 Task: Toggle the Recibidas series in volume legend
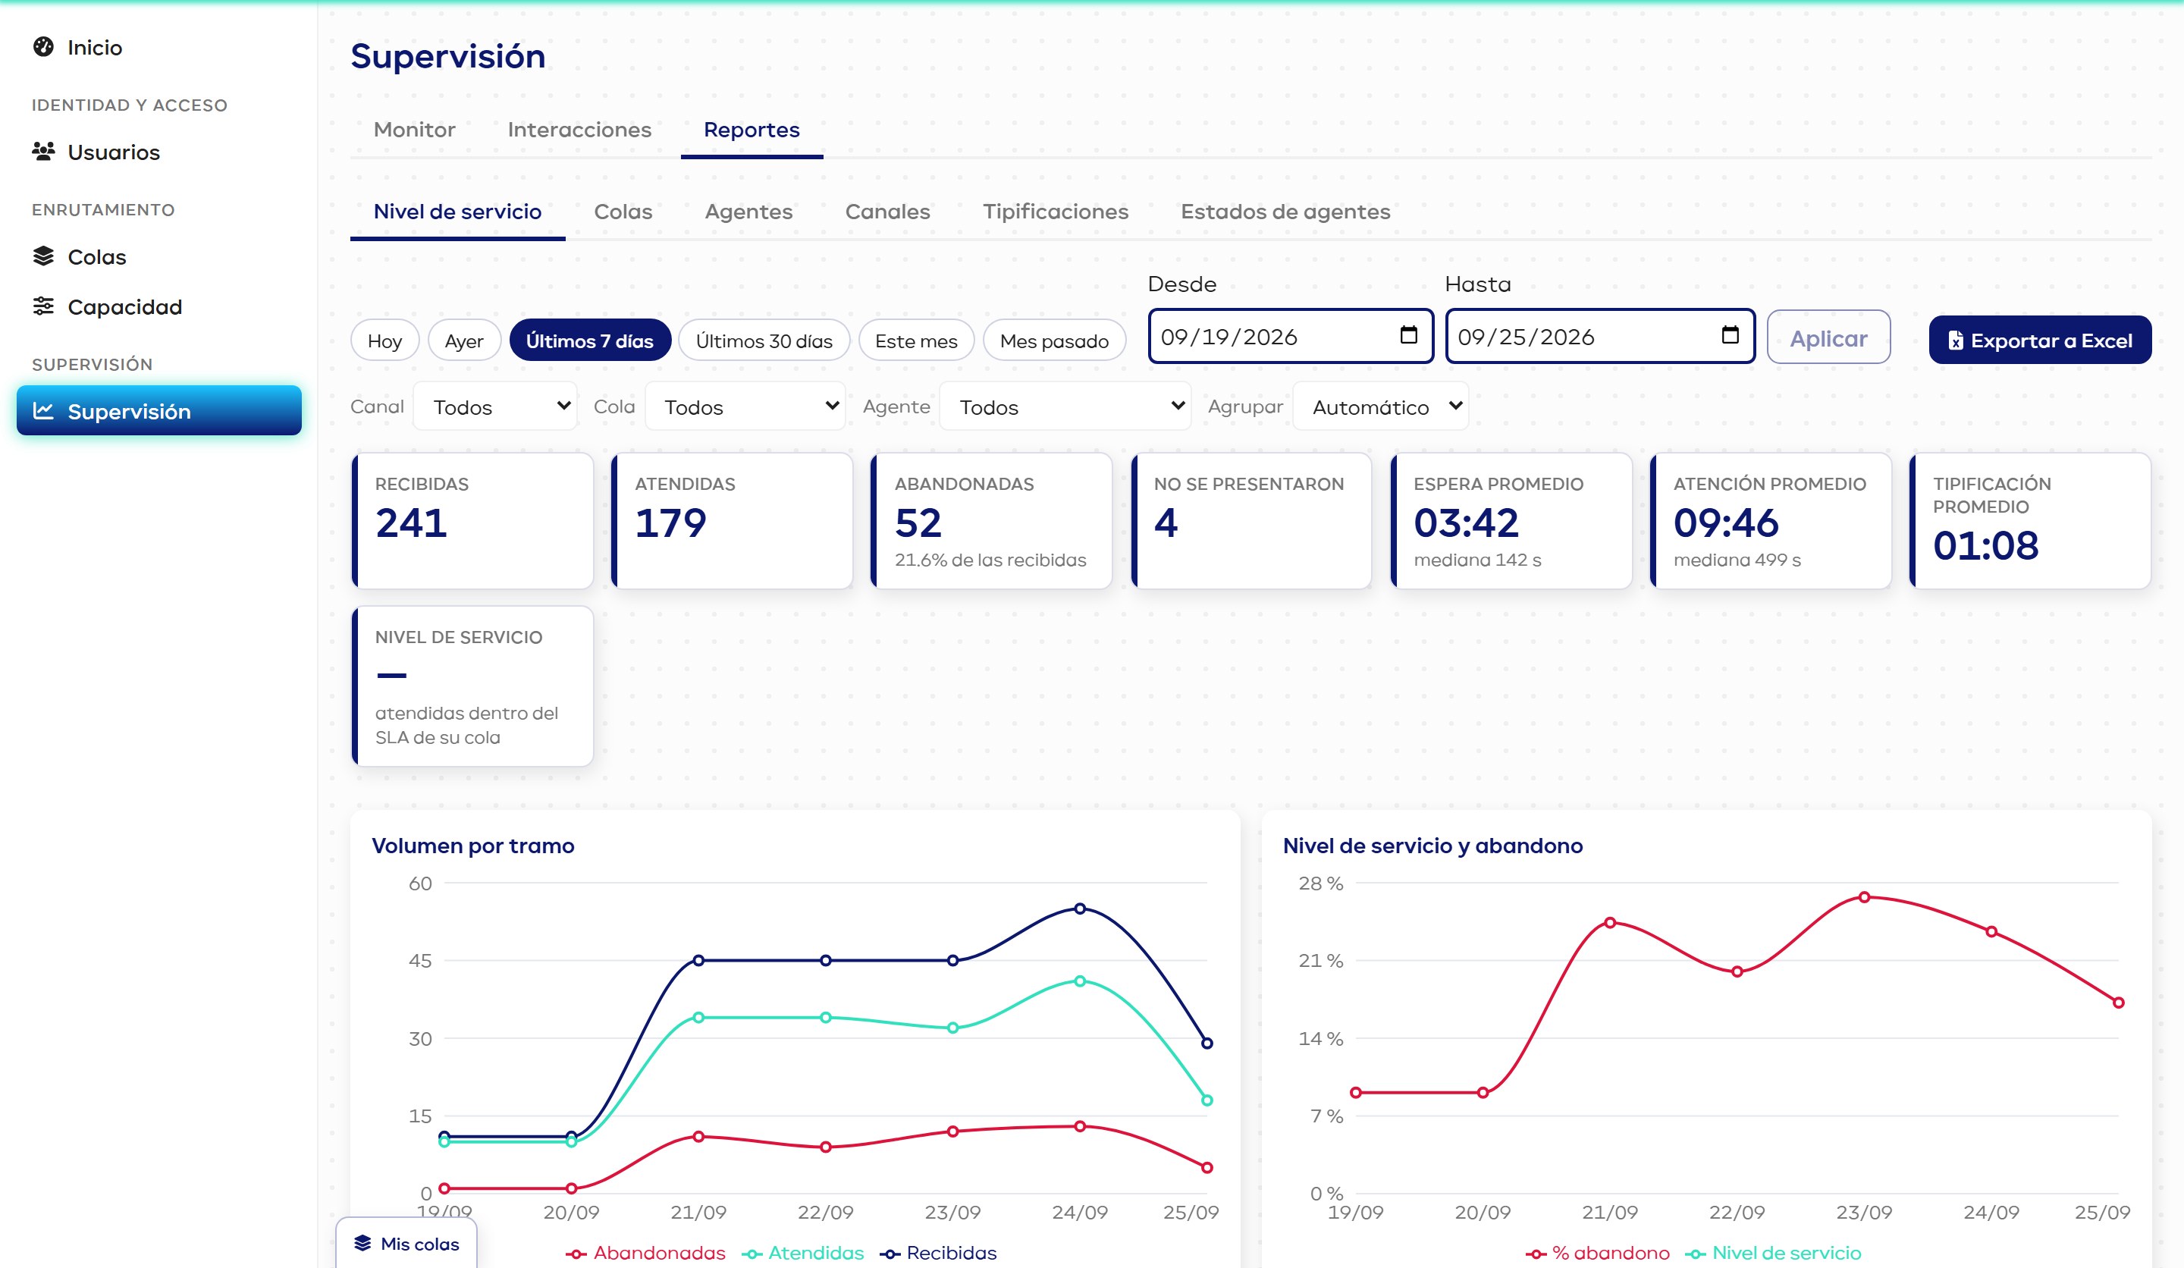938,1254
